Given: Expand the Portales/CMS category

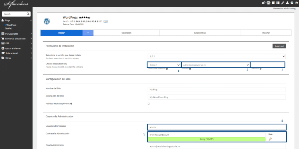Looking at the screenshot, I should pyautogui.click(x=31, y=34).
